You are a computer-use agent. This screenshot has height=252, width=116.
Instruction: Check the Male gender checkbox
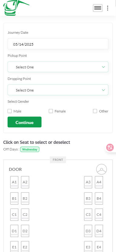pyautogui.click(x=10, y=111)
